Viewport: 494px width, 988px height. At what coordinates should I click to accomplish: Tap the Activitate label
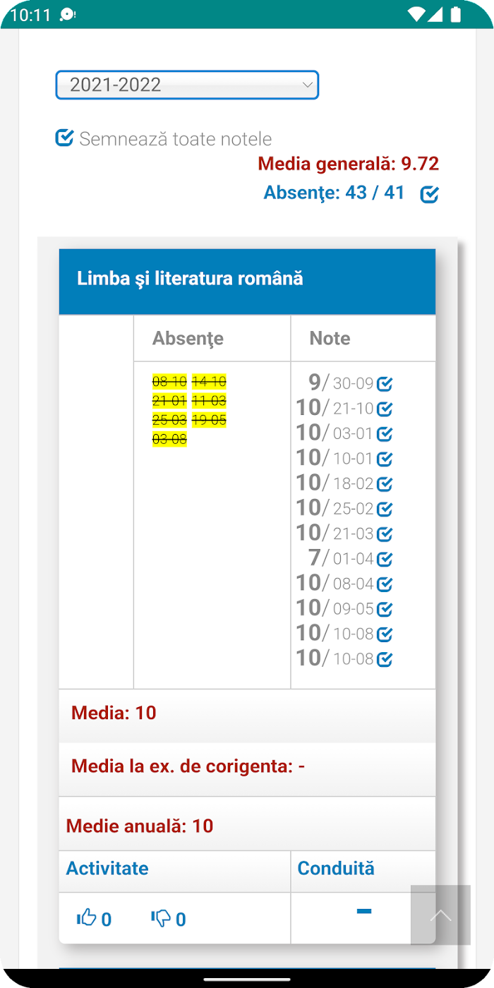coord(107,868)
